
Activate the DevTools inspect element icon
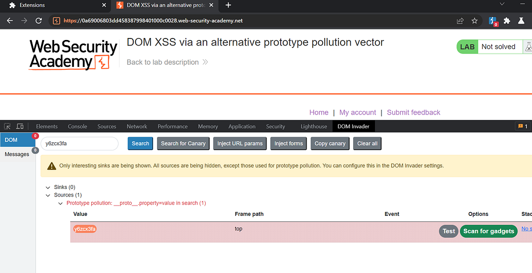8,126
